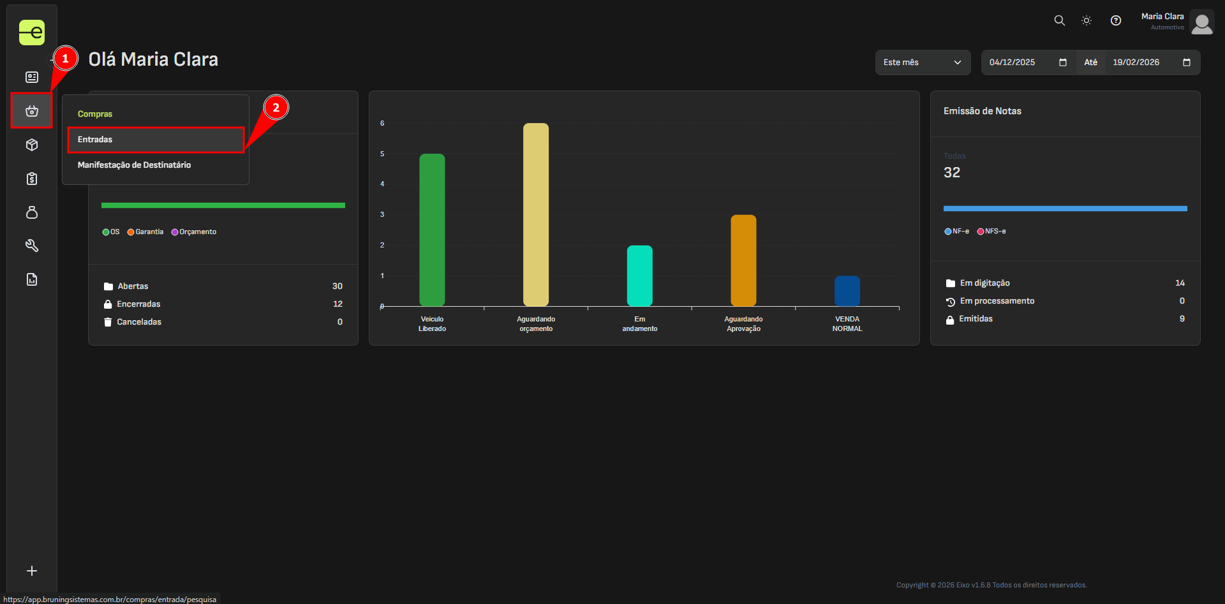Open the start date calendar picker

[x=1063, y=63]
